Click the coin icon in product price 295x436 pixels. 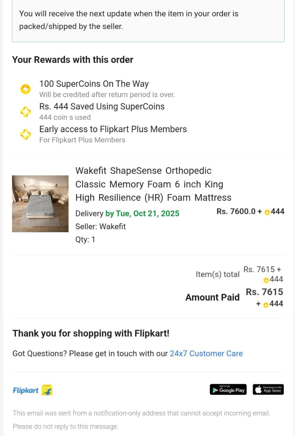pos(267,212)
